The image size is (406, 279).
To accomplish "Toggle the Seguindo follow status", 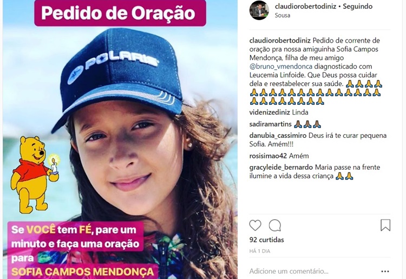I will click(x=358, y=6).
